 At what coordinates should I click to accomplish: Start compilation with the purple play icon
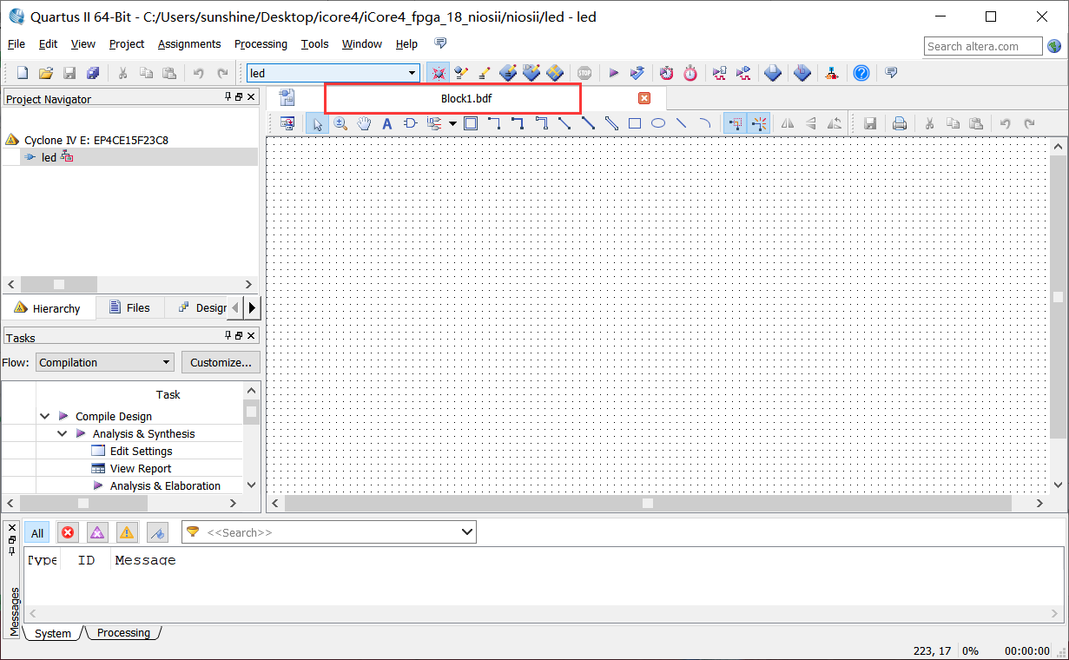[613, 73]
